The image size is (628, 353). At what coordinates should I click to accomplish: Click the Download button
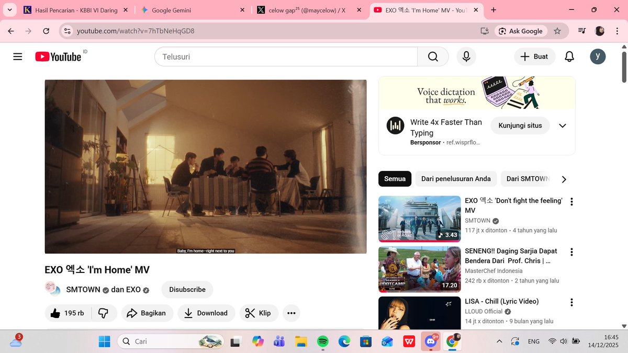(x=206, y=313)
